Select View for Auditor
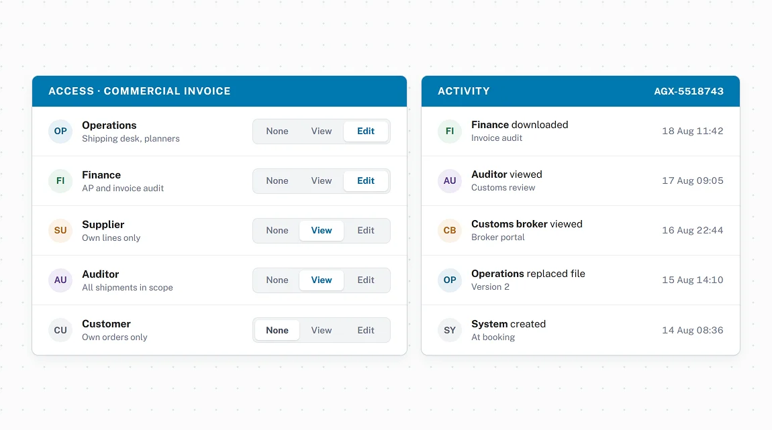Viewport: 772px width, 430px height. 322,280
